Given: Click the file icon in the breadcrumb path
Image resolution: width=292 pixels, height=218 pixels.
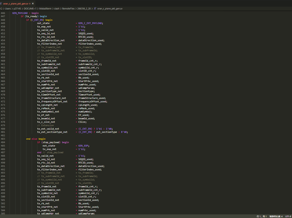Looking at the screenshot, I should point(95,8).
